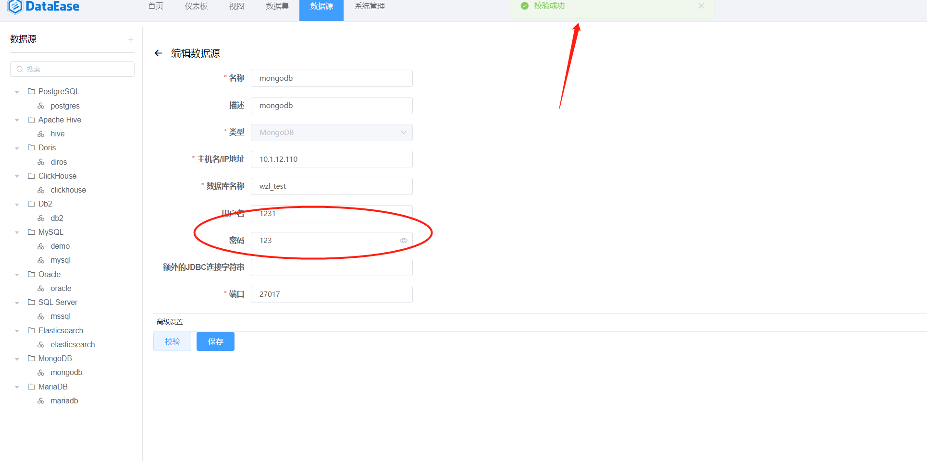Click the clickhouse datasource icon
The width and height of the screenshot is (927, 461).
[41, 190]
